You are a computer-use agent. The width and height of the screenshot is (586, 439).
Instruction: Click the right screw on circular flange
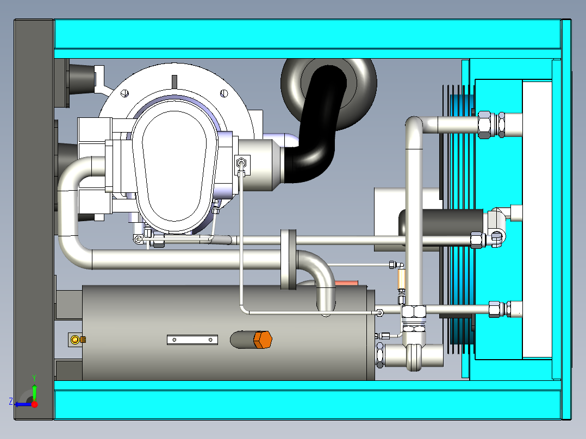[x=224, y=93]
